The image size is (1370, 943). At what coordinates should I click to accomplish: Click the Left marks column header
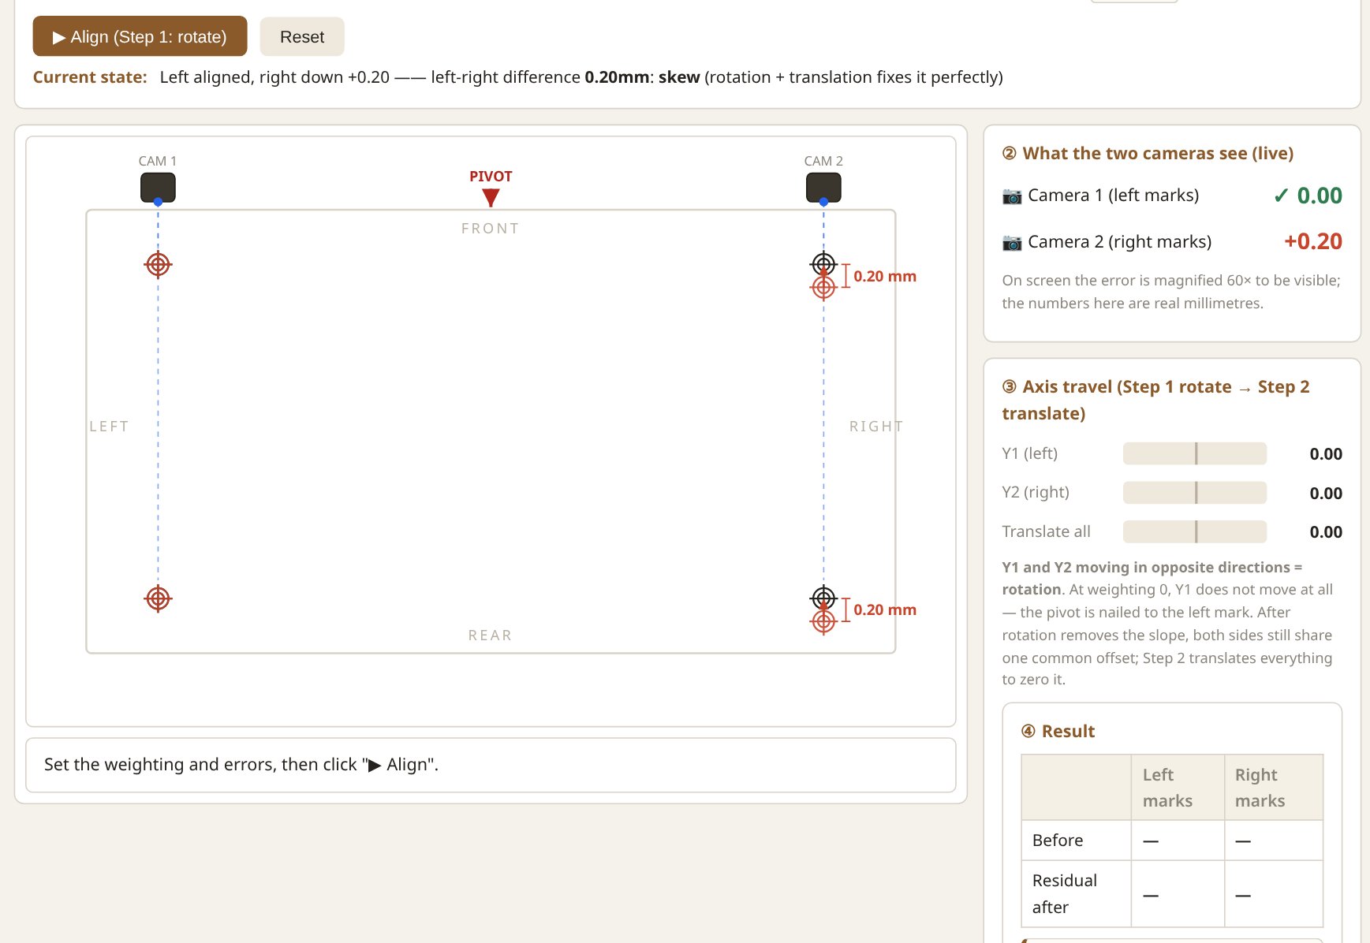[1178, 788]
